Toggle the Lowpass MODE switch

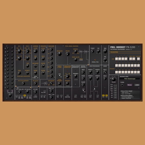coord(35,78)
